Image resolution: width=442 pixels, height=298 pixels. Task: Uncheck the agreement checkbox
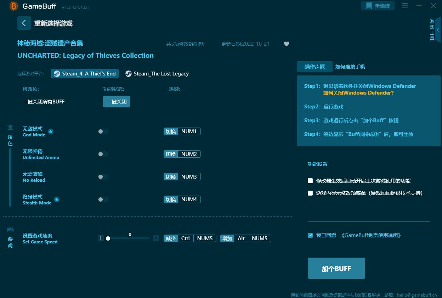310,235
